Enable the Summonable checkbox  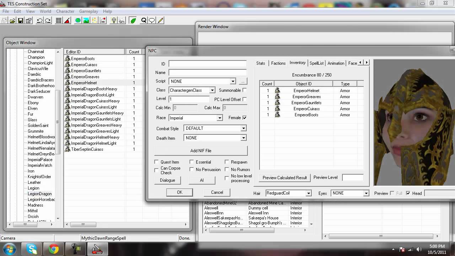(x=245, y=90)
